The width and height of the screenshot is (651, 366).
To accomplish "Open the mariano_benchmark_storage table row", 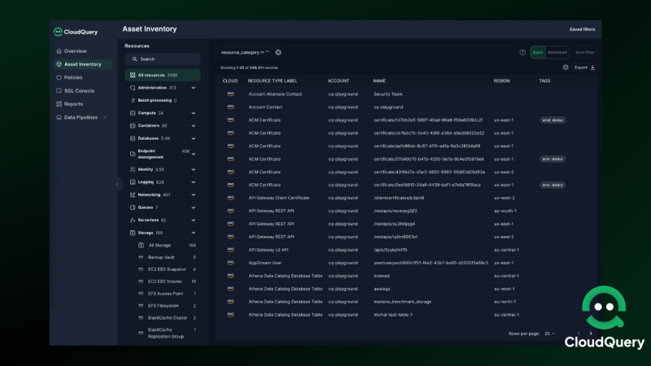I will [406, 302].
